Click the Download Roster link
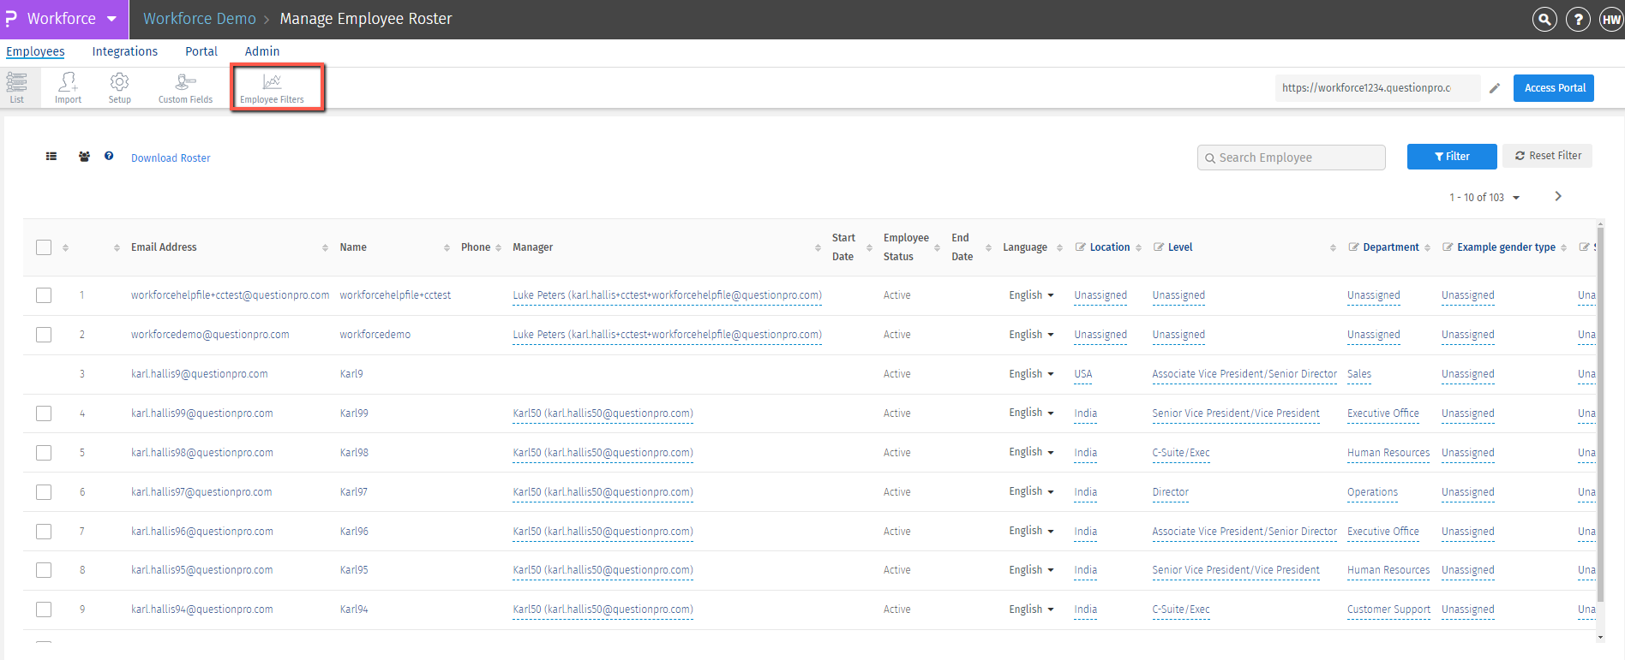This screenshot has height=660, width=1625. coord(171,158)
